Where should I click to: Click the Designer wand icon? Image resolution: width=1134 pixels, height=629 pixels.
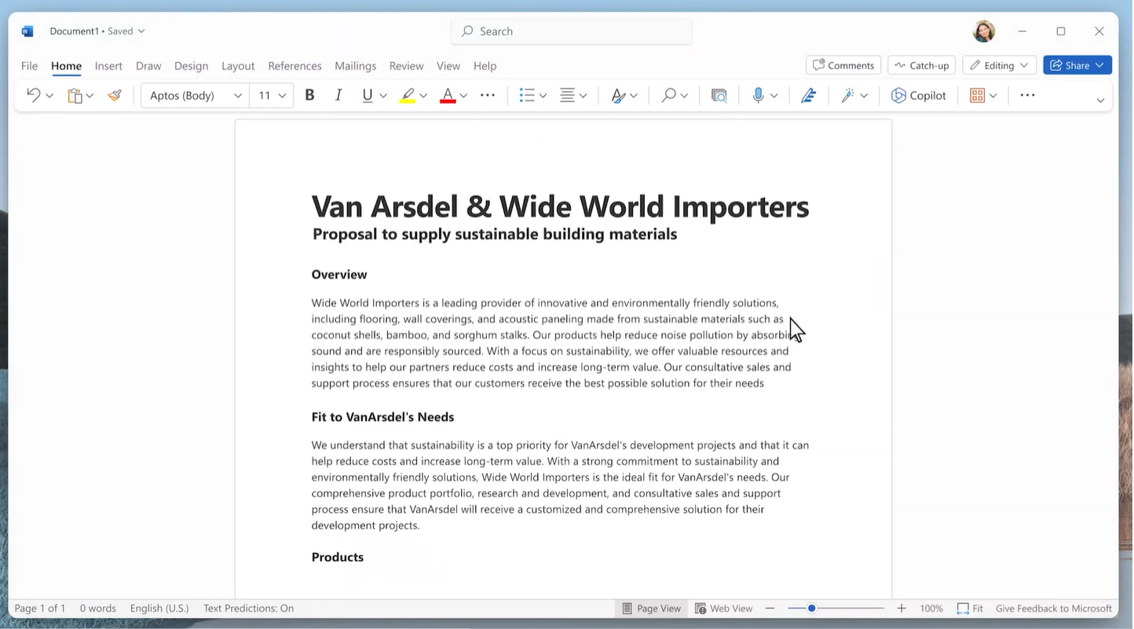(x=847, y=95)
